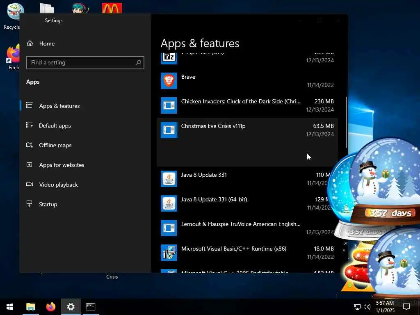Click the Chicken Invaders app icon
Viewport: 420px width, 315px height.
click(x=169, y=105)
